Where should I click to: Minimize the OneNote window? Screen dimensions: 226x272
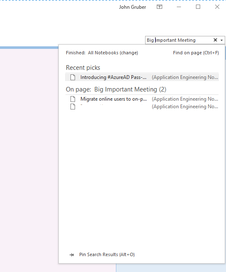(179, 7)
